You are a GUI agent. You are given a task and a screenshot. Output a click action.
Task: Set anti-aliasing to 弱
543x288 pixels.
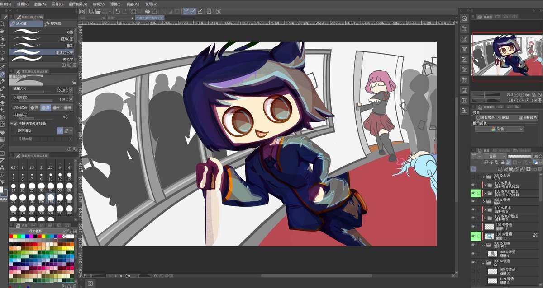(45, 107)
